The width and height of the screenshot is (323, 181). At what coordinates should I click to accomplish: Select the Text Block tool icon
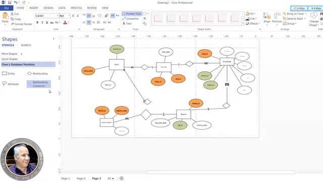145,24
